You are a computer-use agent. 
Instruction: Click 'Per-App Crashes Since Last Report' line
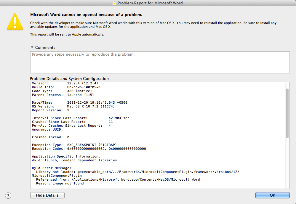[71, 126]
